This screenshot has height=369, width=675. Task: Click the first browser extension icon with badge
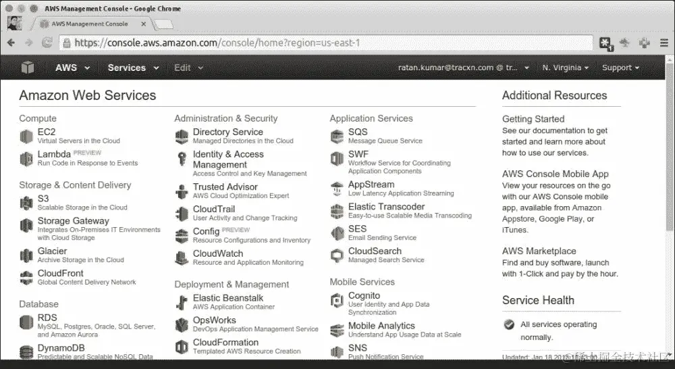point(606,43)
